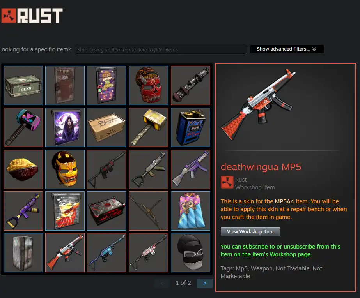Click the previous page arrow
360x298 pixels.
pyautogui.click(x=162, y=283)
